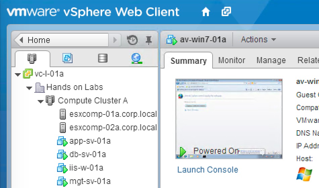The image size is (319, 188).
Task: Open the window switcher icon beside Home
Action: point(226,12)
